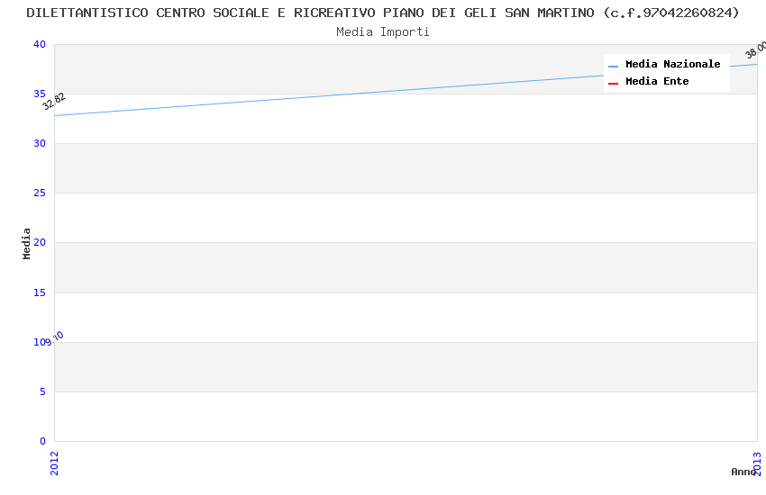This screenshot has width=766, height=495.
Task: Click the 15 y-axis tick label
Action: pos(39,292)
